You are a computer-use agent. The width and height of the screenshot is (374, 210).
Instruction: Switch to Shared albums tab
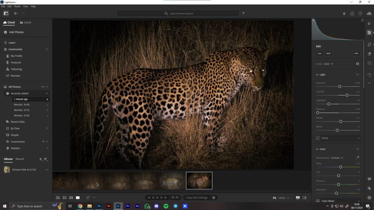pos(20,159)
